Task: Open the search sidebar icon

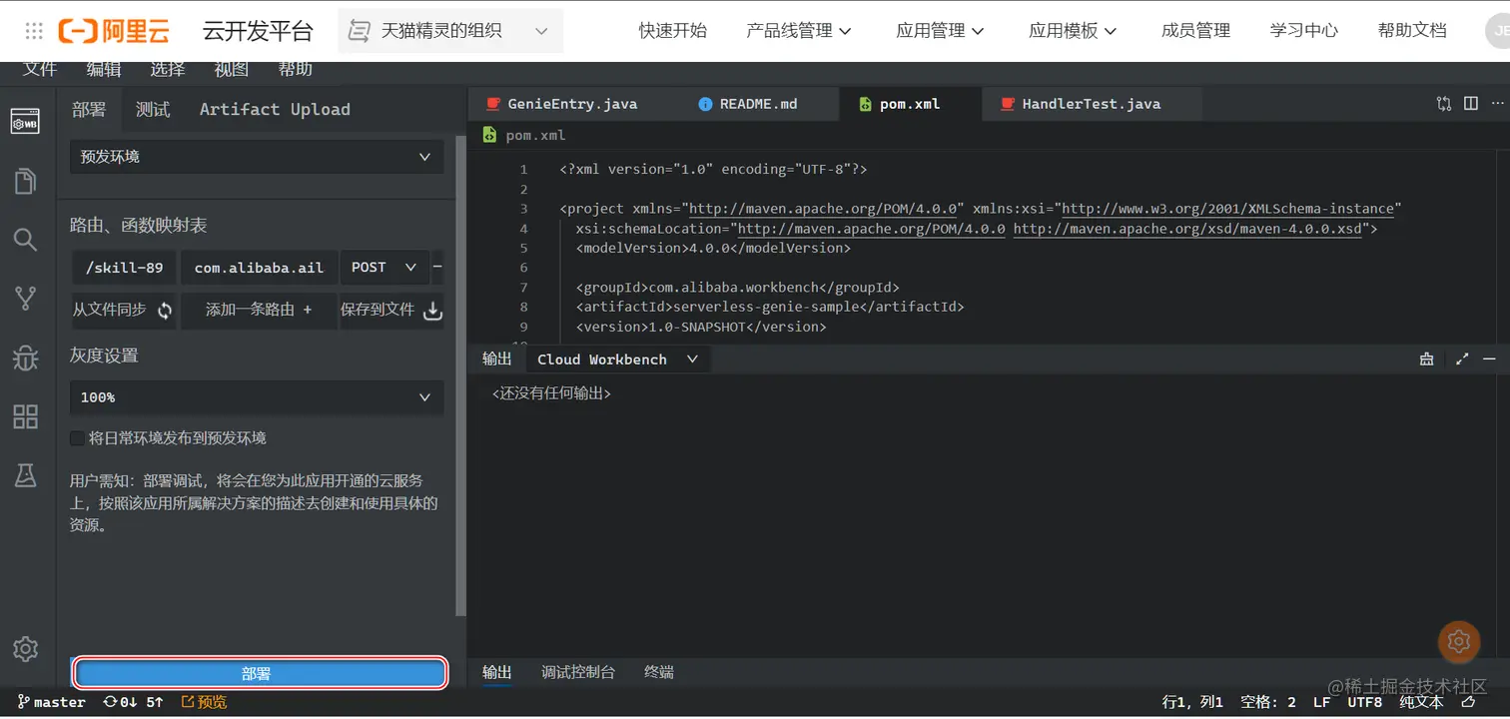Action: (25, 239)
